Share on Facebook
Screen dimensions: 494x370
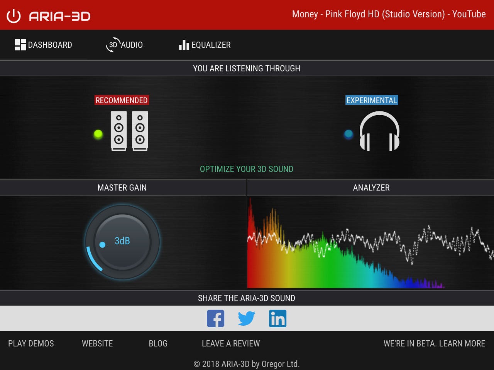pyautogui.click(x=216, y=319)
